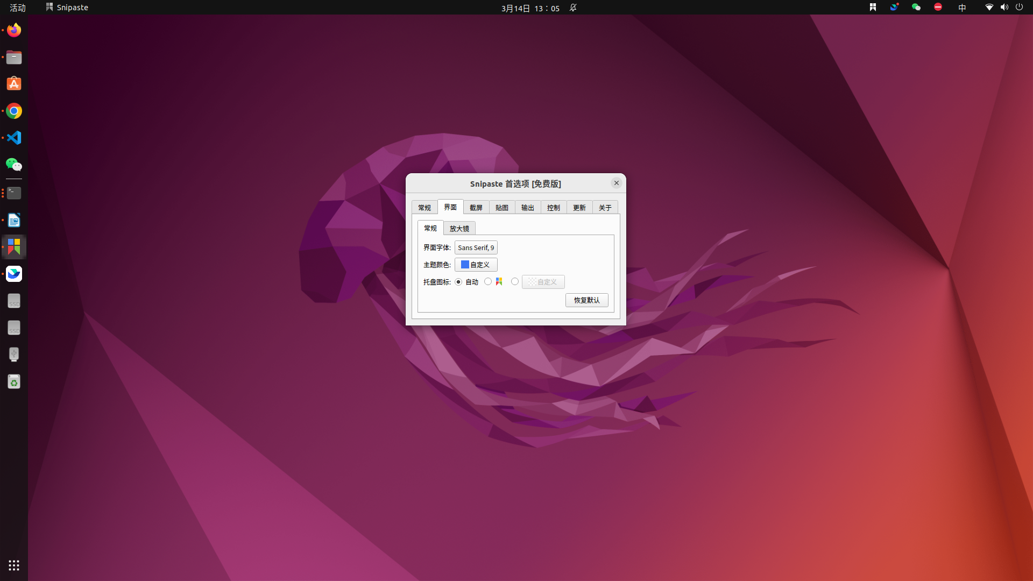1033x581 pixels.
Task: Switch to the 截屏 tab
Action: click(x=476, y=208)
